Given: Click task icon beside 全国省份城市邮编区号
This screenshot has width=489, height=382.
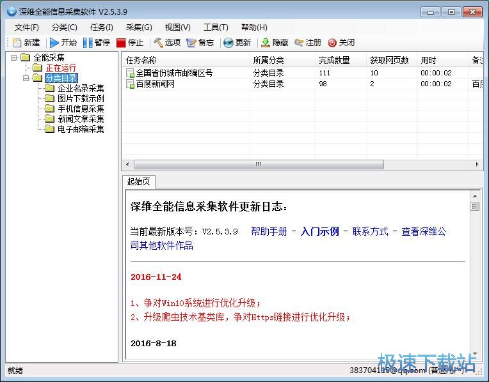Looking at the screenshot, I should (130, 73).
